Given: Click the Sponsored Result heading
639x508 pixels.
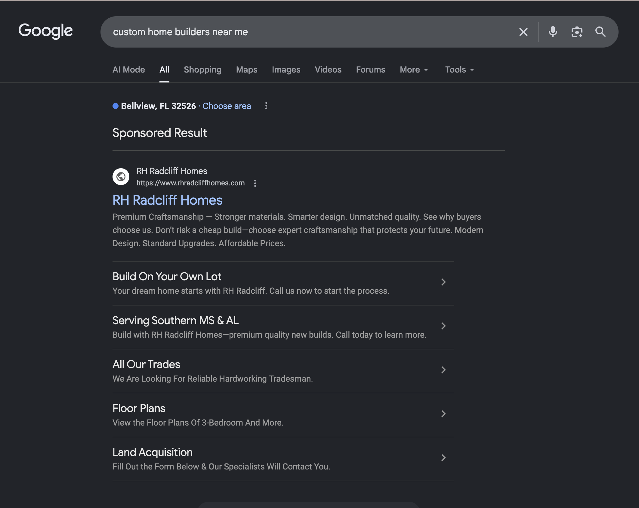Looking at the screenshot, I should click(x=160, y=133).
